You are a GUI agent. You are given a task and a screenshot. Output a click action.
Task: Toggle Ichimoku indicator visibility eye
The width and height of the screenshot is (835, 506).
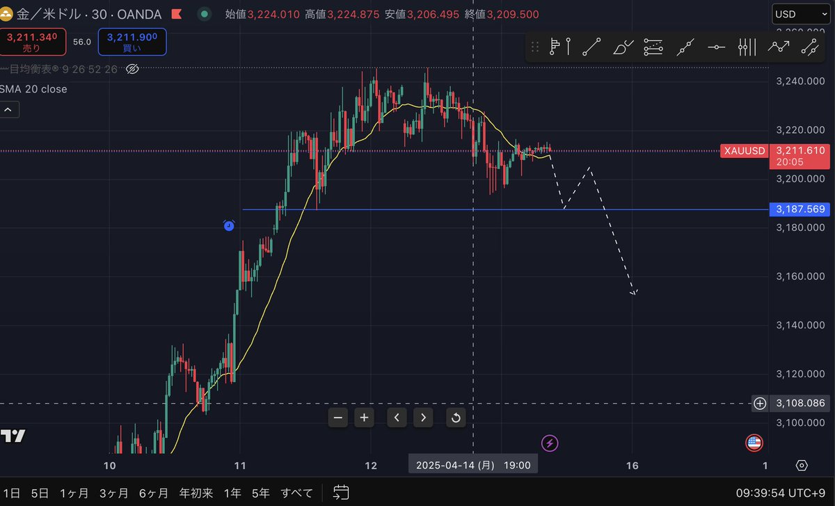(132, 69)
